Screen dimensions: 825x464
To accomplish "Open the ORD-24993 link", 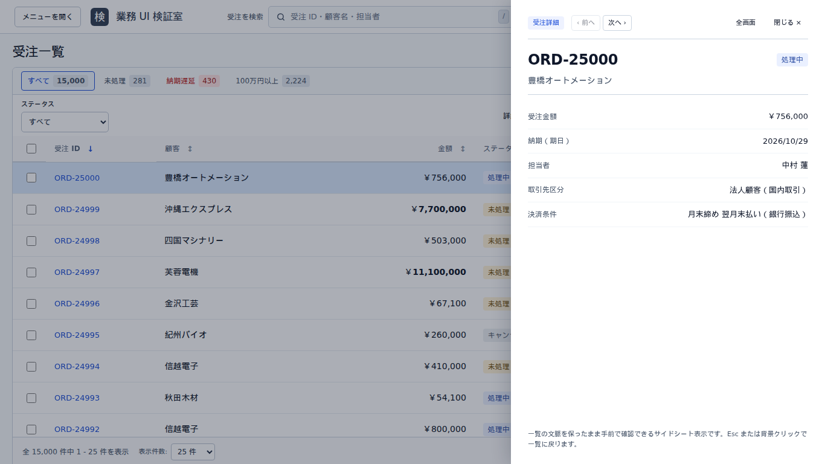I will coord(77,398).
